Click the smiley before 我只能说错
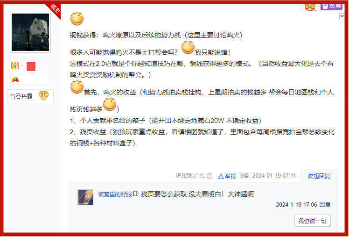Screen dimensions: 349x237 (188, 47)
